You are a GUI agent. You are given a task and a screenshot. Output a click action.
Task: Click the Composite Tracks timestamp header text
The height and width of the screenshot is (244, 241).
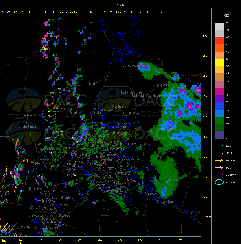(82, 12)
